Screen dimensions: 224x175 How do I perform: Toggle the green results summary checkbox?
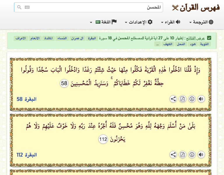pos(209,38)
